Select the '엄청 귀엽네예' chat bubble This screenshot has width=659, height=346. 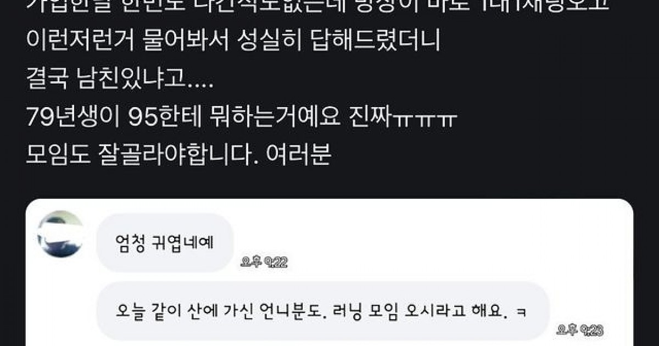(x=165, y=241)
